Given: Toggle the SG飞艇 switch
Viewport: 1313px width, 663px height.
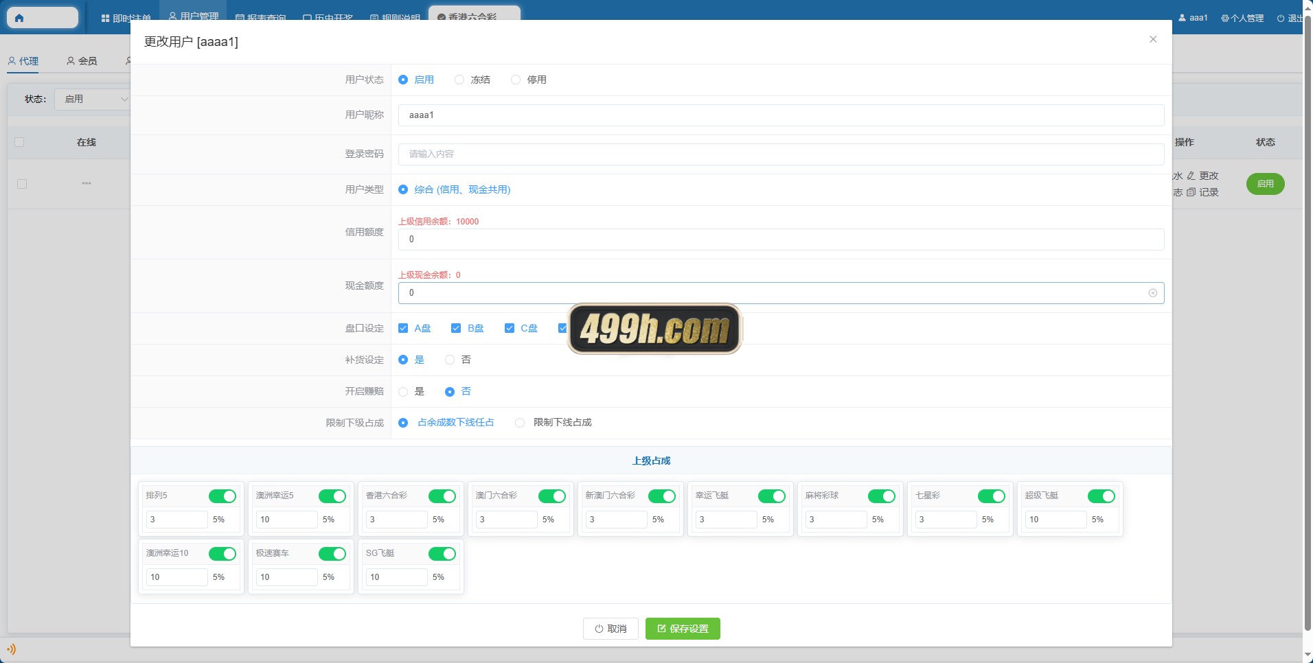Looking at the screenshot, I should pyautogui.click(x=442, y=554).
